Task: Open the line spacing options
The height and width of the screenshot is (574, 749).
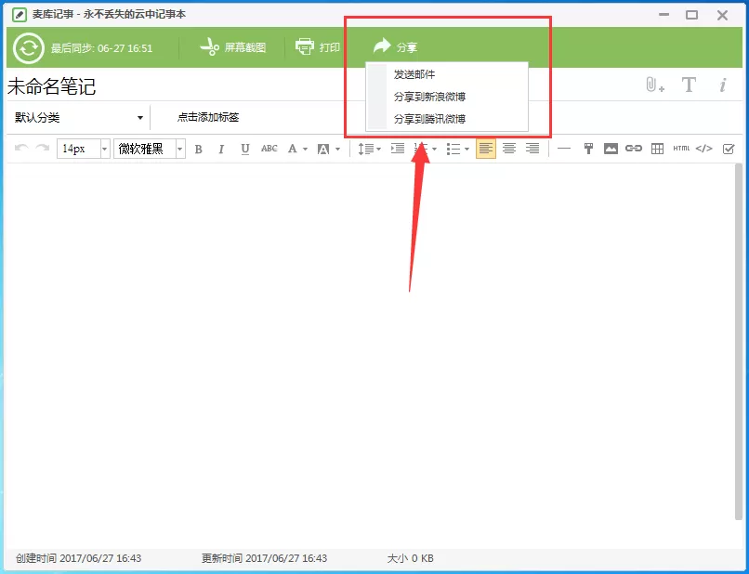Action: 369,149
